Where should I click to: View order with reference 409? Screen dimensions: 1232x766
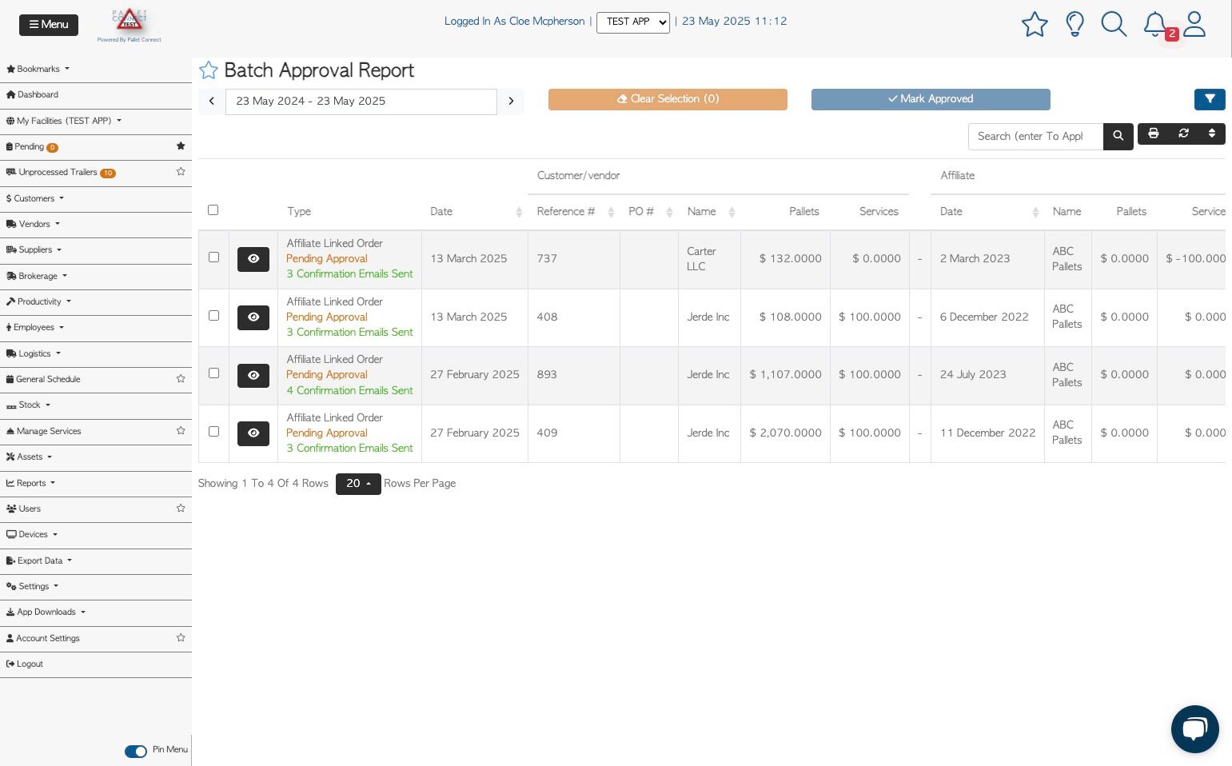pos(253,433)
